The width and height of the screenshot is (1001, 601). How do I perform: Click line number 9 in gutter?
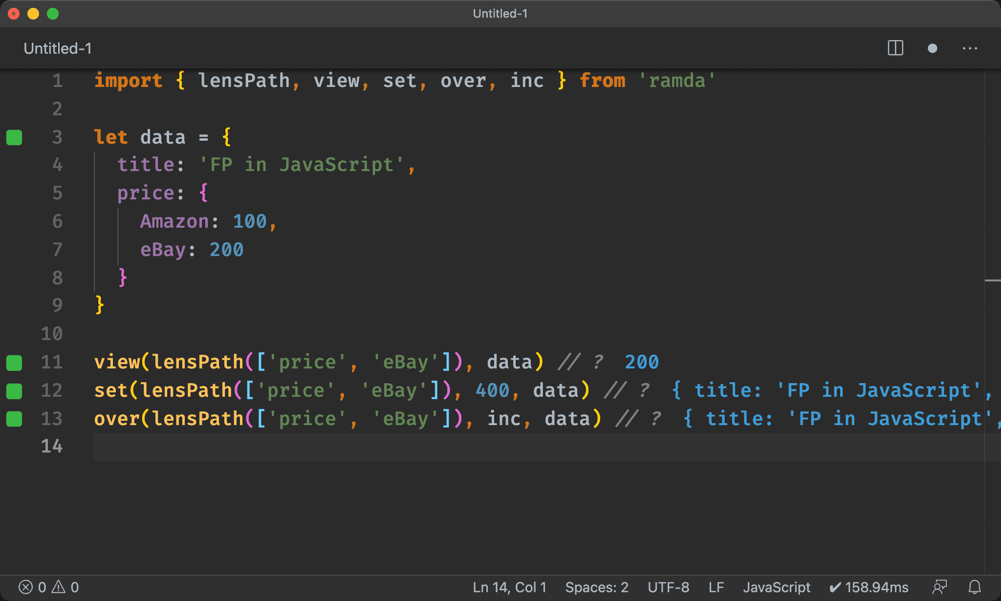(58, 305)
